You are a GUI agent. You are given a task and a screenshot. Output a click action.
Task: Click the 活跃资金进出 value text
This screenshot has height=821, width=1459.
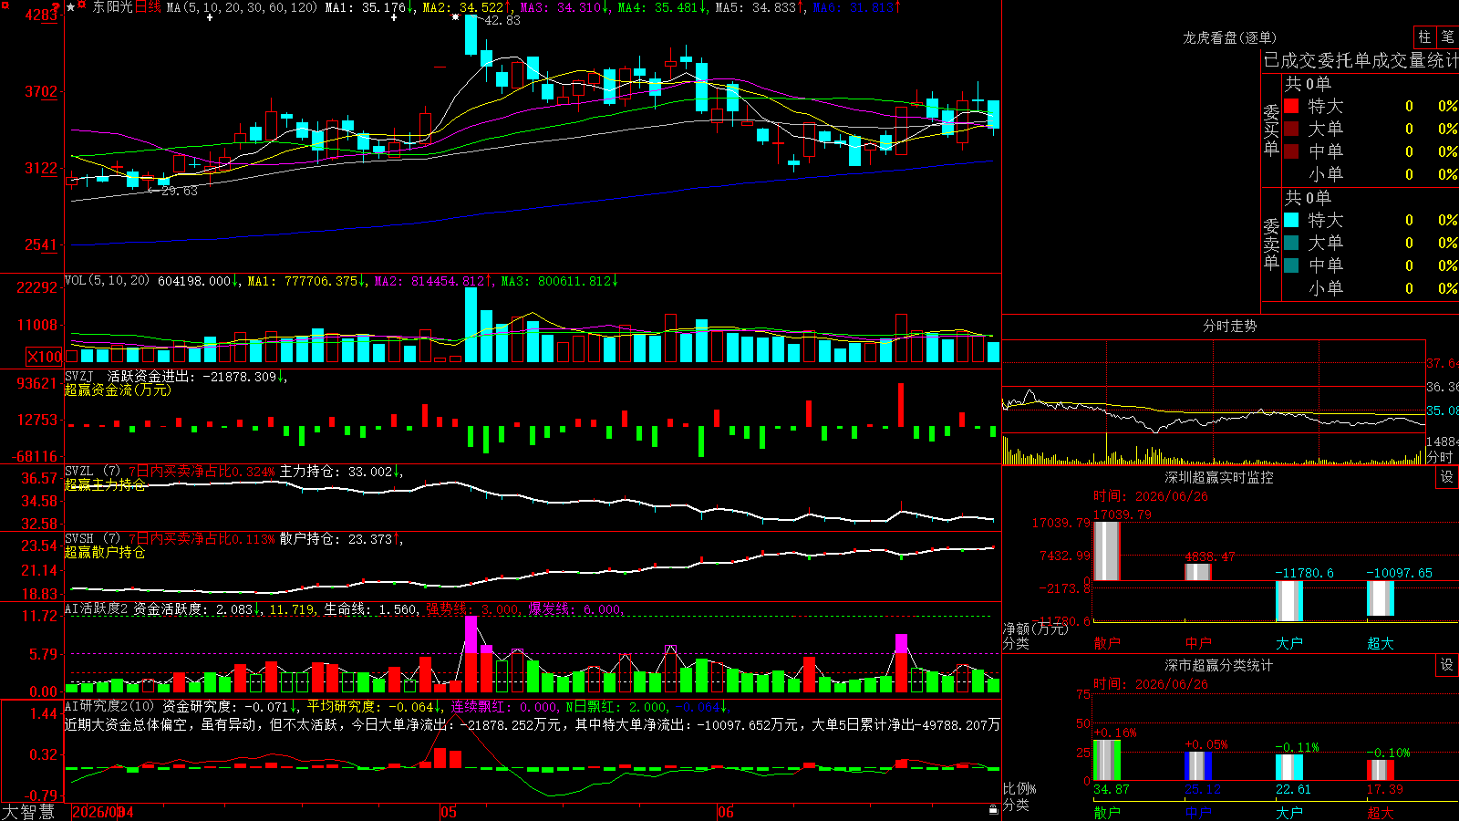[191, 376]
